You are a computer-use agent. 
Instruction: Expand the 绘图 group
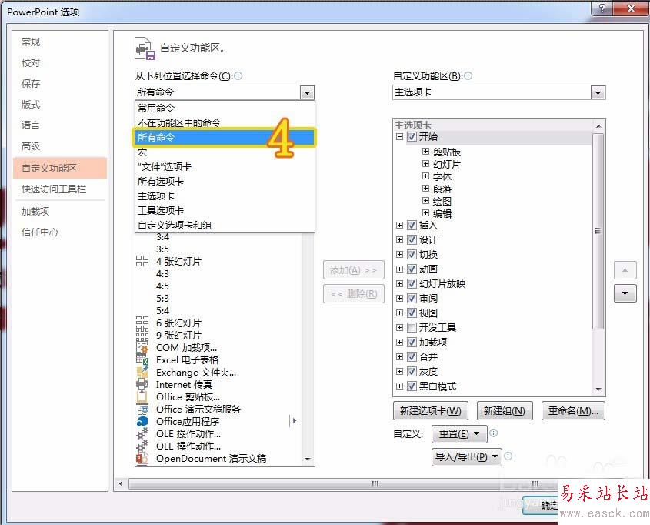[x=425, y=201]
